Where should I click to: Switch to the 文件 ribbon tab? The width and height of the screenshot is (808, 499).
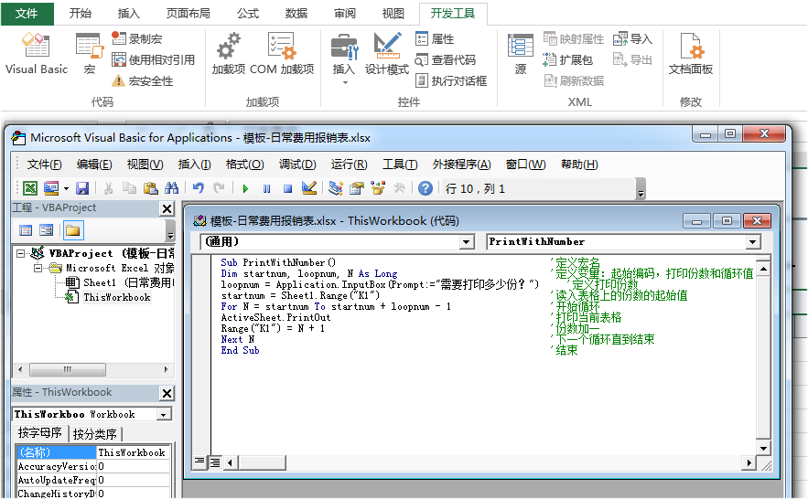(x=27, y=14)
